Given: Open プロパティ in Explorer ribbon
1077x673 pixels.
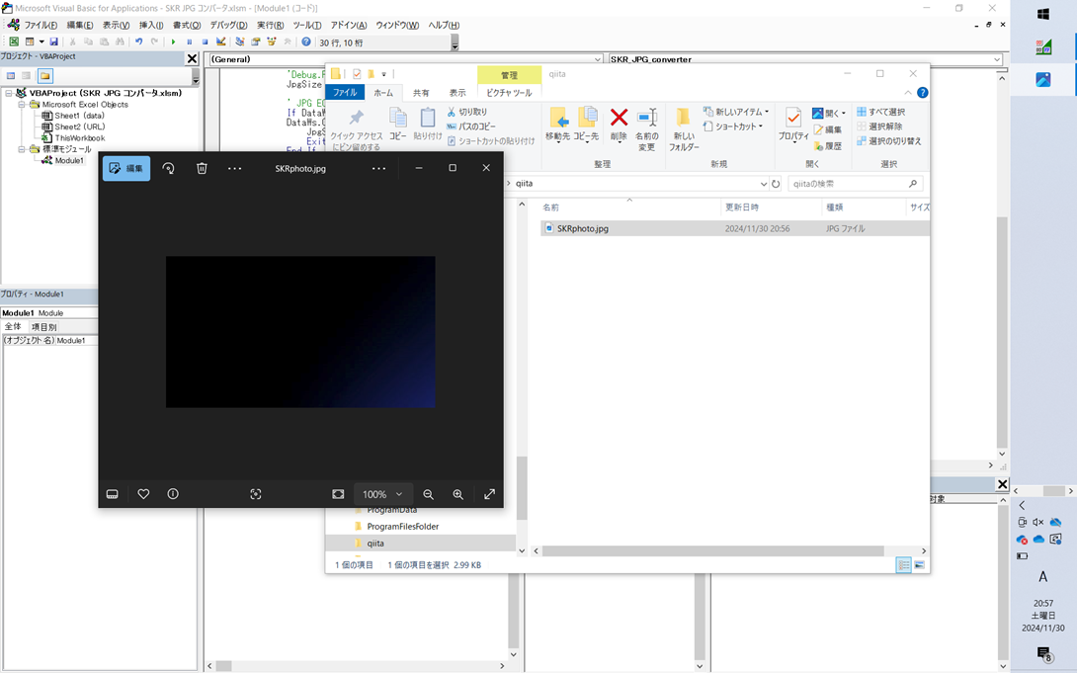Looking at the screenshot, I should pyautogui.click(x=794, y=125).
